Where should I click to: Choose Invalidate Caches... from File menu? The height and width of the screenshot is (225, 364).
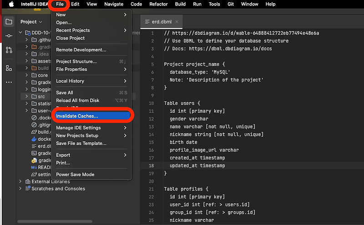point(92,116)
